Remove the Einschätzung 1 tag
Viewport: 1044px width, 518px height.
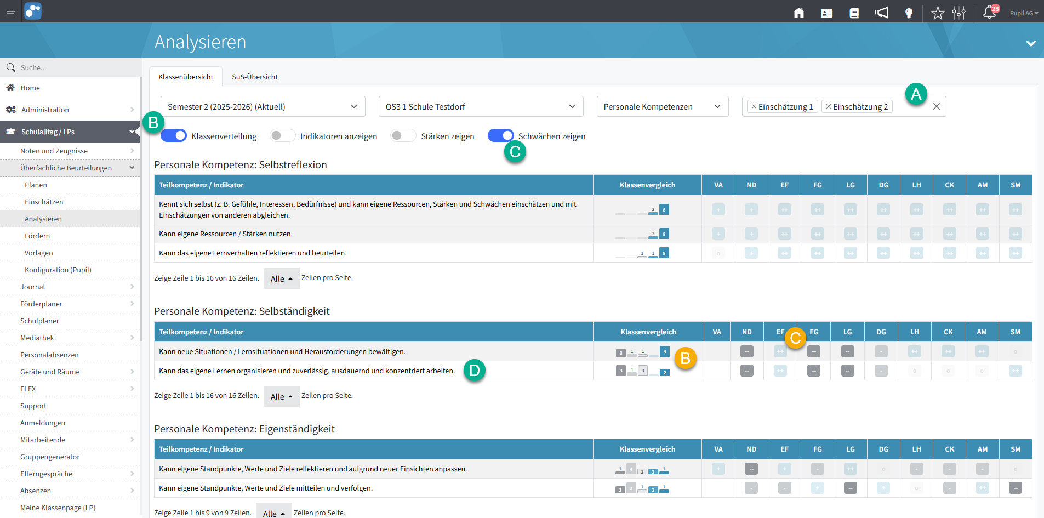point(754,106)
